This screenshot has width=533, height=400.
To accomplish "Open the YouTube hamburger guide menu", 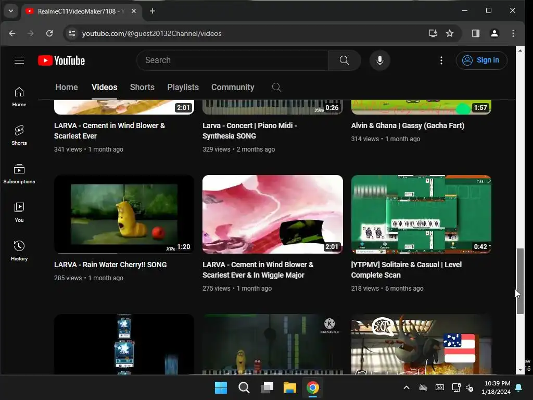I will tap(19, 60).
